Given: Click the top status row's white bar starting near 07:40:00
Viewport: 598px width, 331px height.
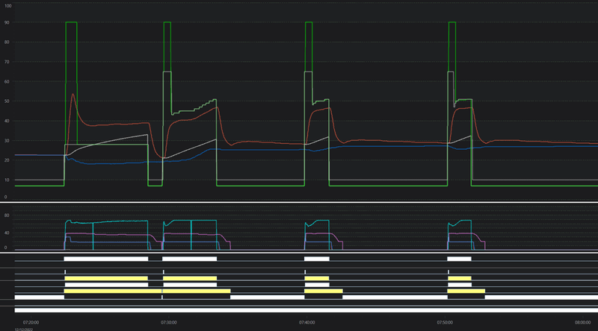Looking at the screenshot, I should click(x=317, y=259).
